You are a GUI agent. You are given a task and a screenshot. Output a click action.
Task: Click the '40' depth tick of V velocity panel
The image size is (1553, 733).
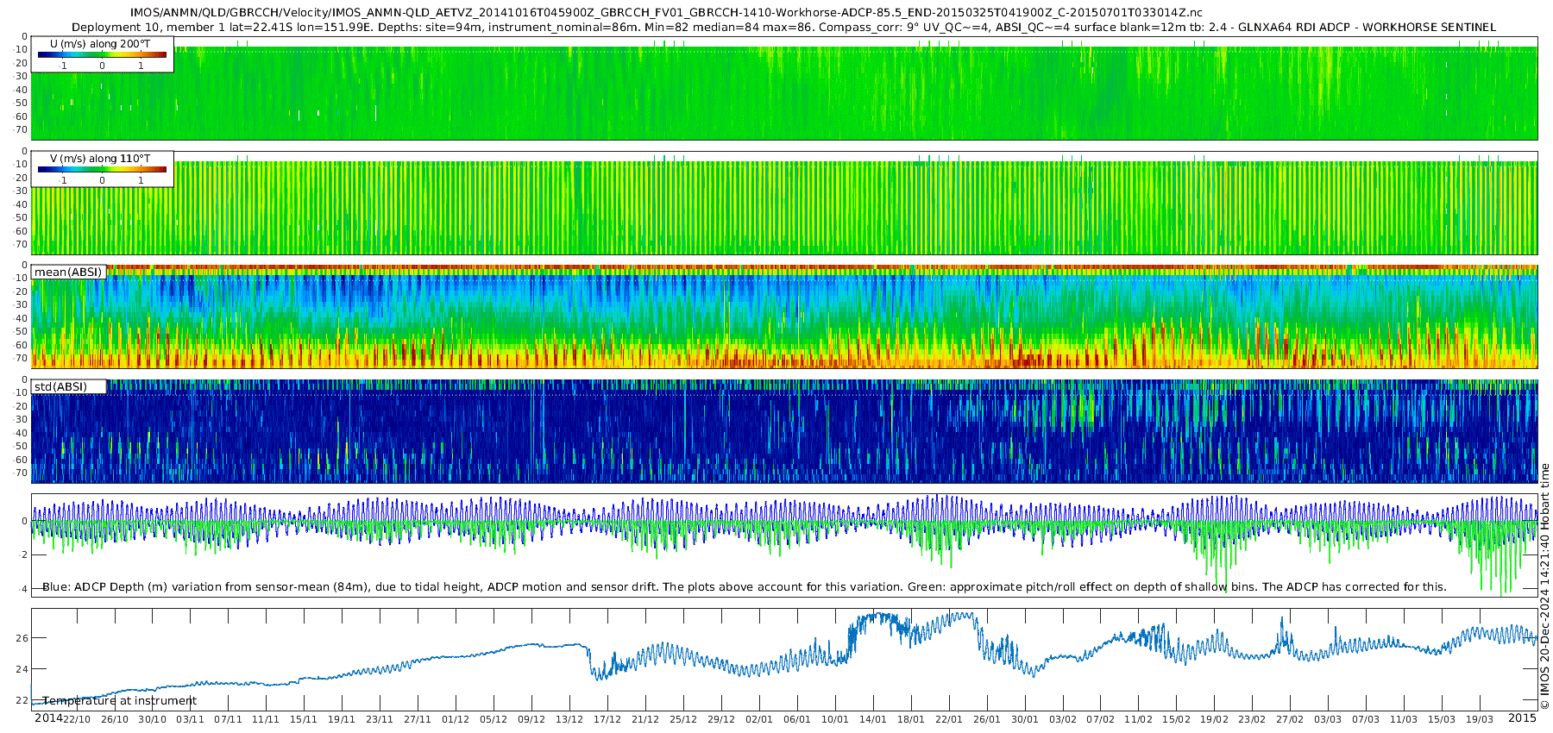[22, 204]
